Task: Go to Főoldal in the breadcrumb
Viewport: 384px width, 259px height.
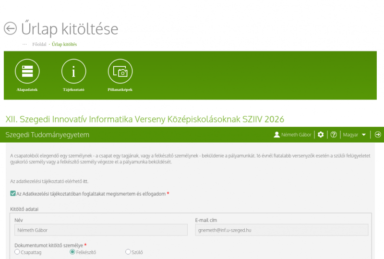Action: click(39, 44)
